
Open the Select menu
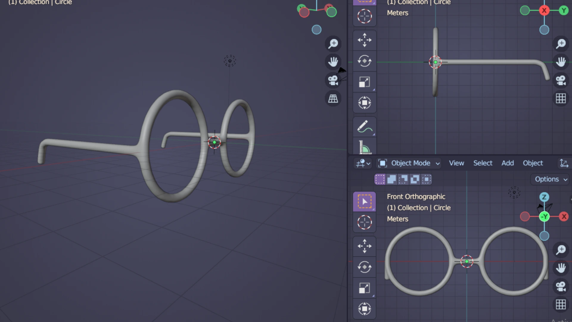click(x=483, y=163)
